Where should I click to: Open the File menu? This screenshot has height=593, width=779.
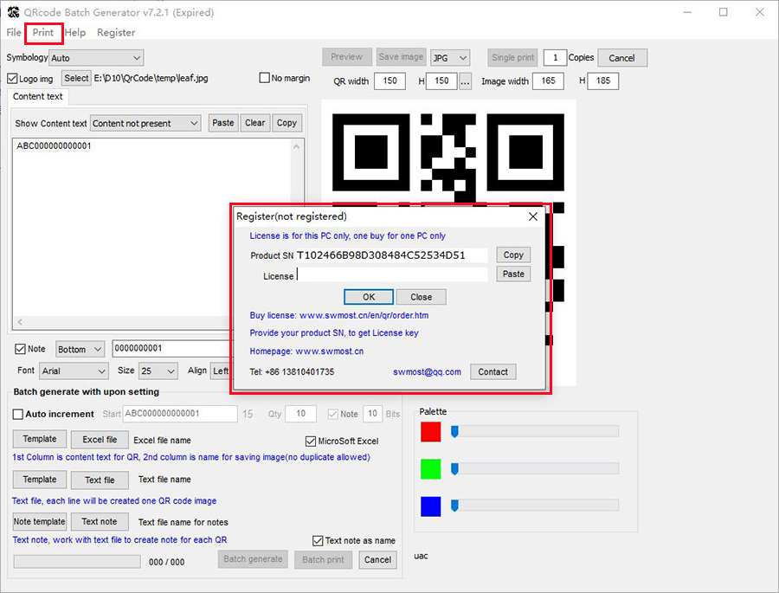pyautogui.click(x=13, y=32)
